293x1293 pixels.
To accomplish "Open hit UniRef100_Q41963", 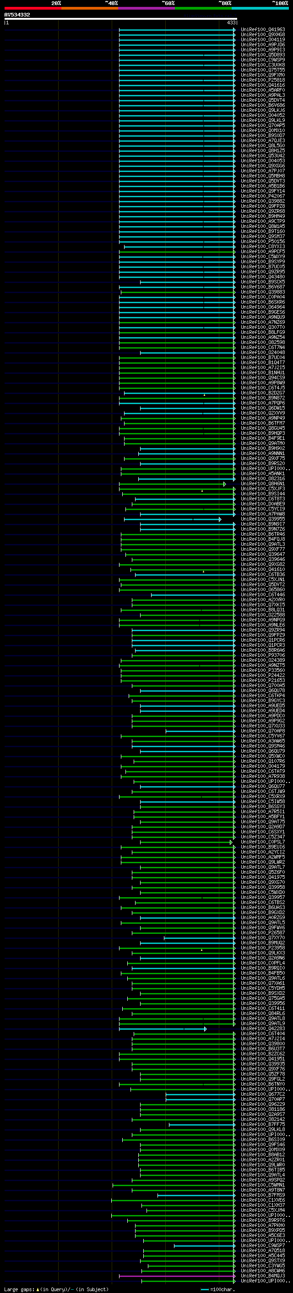I will click(263, 30).
